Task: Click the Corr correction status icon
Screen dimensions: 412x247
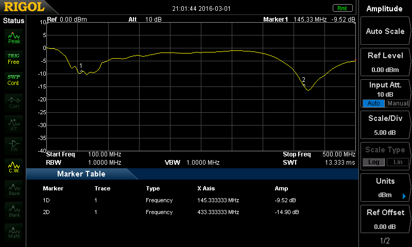Action: (13, 101)
